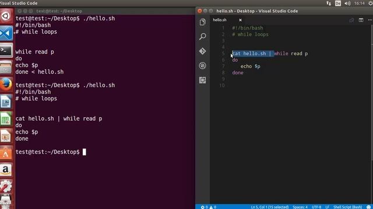Open the Explorer view in VS Code

202,22
